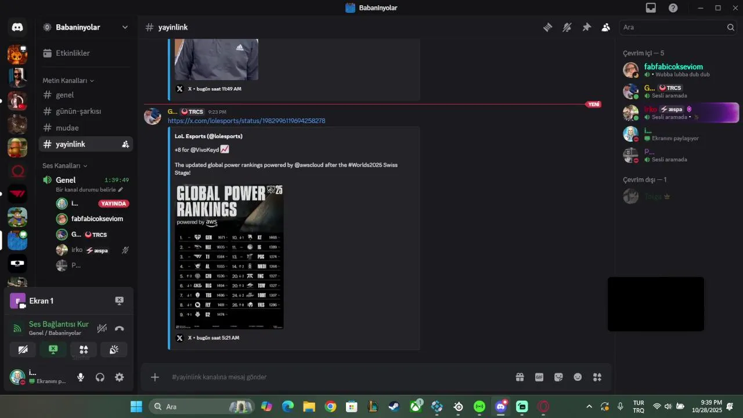Image resolution: width=743 pixels, height=418 pixels.
Task: Mute microphone in user panel
Action: pos(81,377)
